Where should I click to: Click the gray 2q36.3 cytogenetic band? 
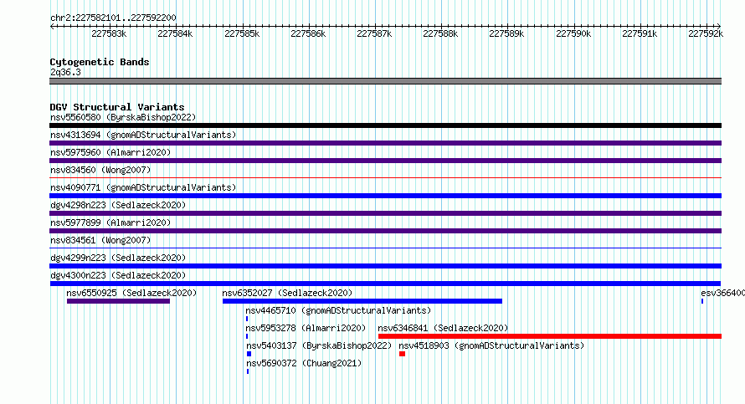tap(385, 81)
